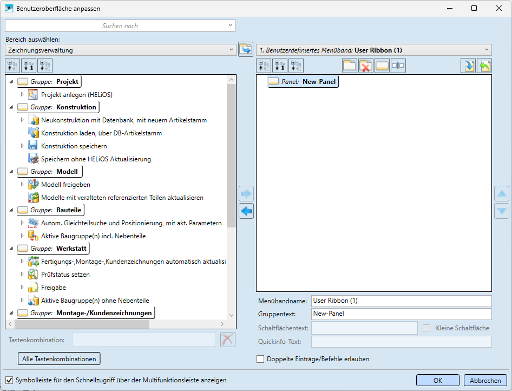Move entry up arrow button
Image resolution: width=512 pixels, height=391 pixels.
tap(502, 194)
